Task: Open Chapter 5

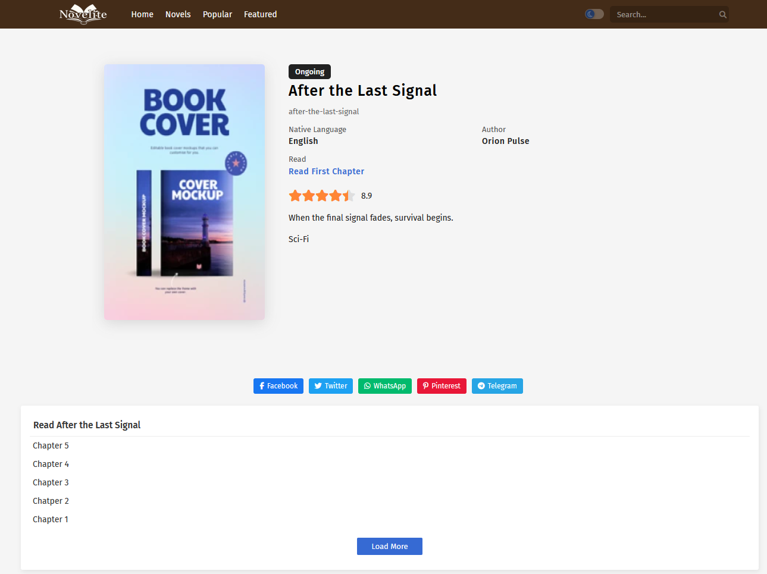Action: [x=51, y=446]
